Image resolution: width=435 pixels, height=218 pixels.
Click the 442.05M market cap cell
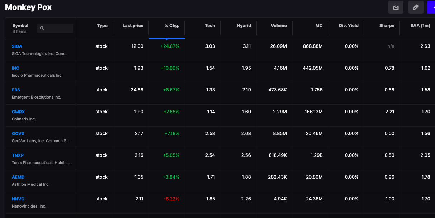(x=313, y=68)
